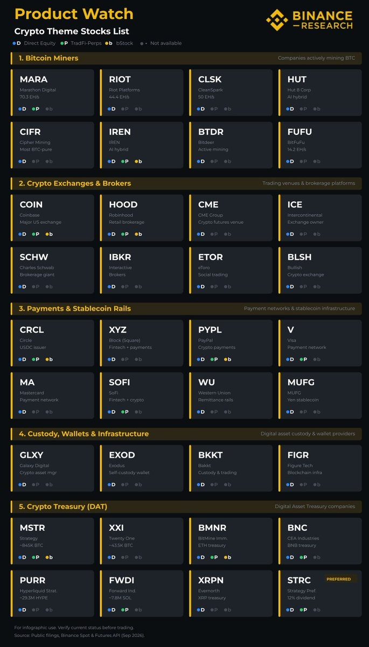Viewport: 369px width, 647px height.
Task: Click the yellow accent bar on CRCL card
Action: 11,343
